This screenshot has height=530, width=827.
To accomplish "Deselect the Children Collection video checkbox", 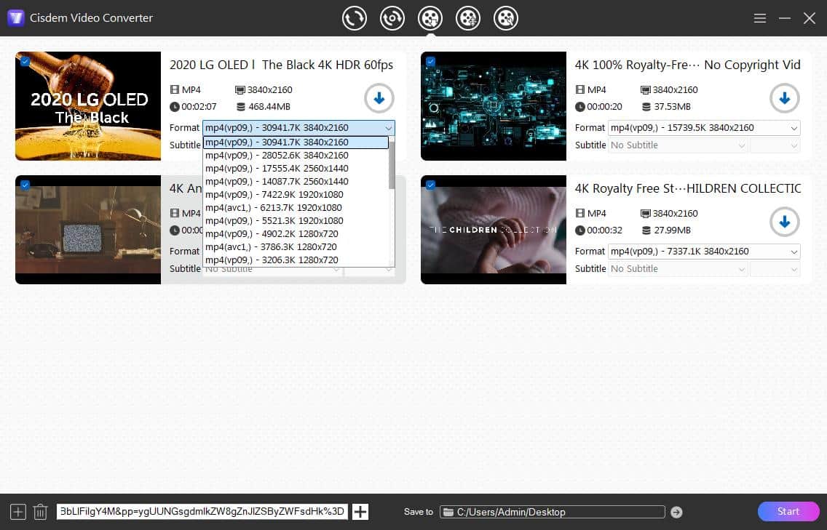I will [x=430, y=185].
